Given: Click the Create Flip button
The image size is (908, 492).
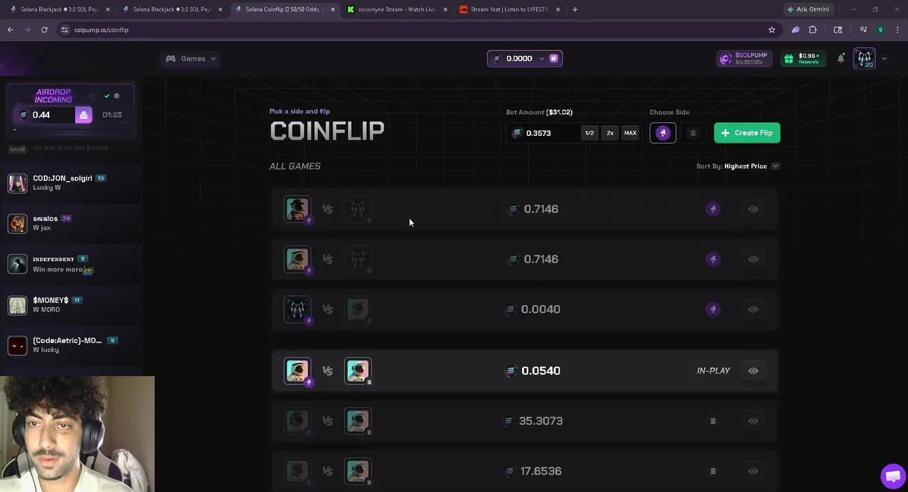Looking at the screenshot, I should [x=747, y=133].
